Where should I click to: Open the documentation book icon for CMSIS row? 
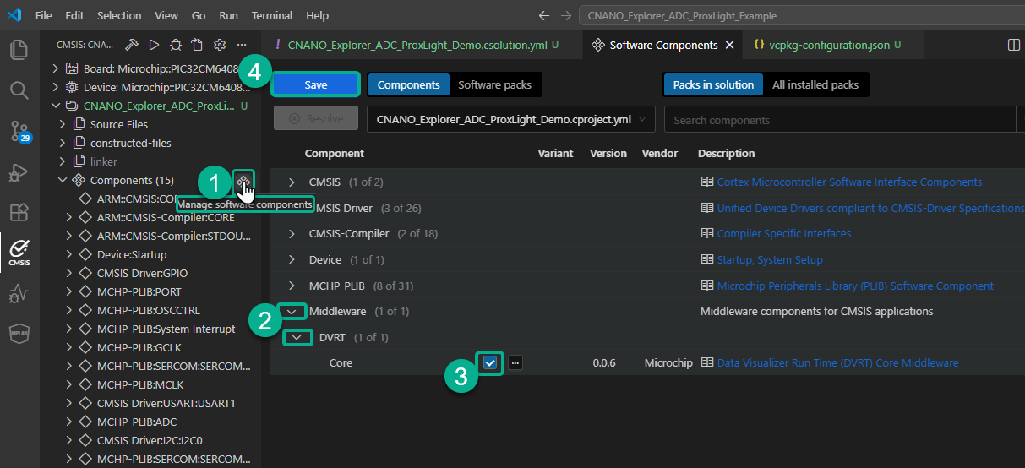click(707, 182)
